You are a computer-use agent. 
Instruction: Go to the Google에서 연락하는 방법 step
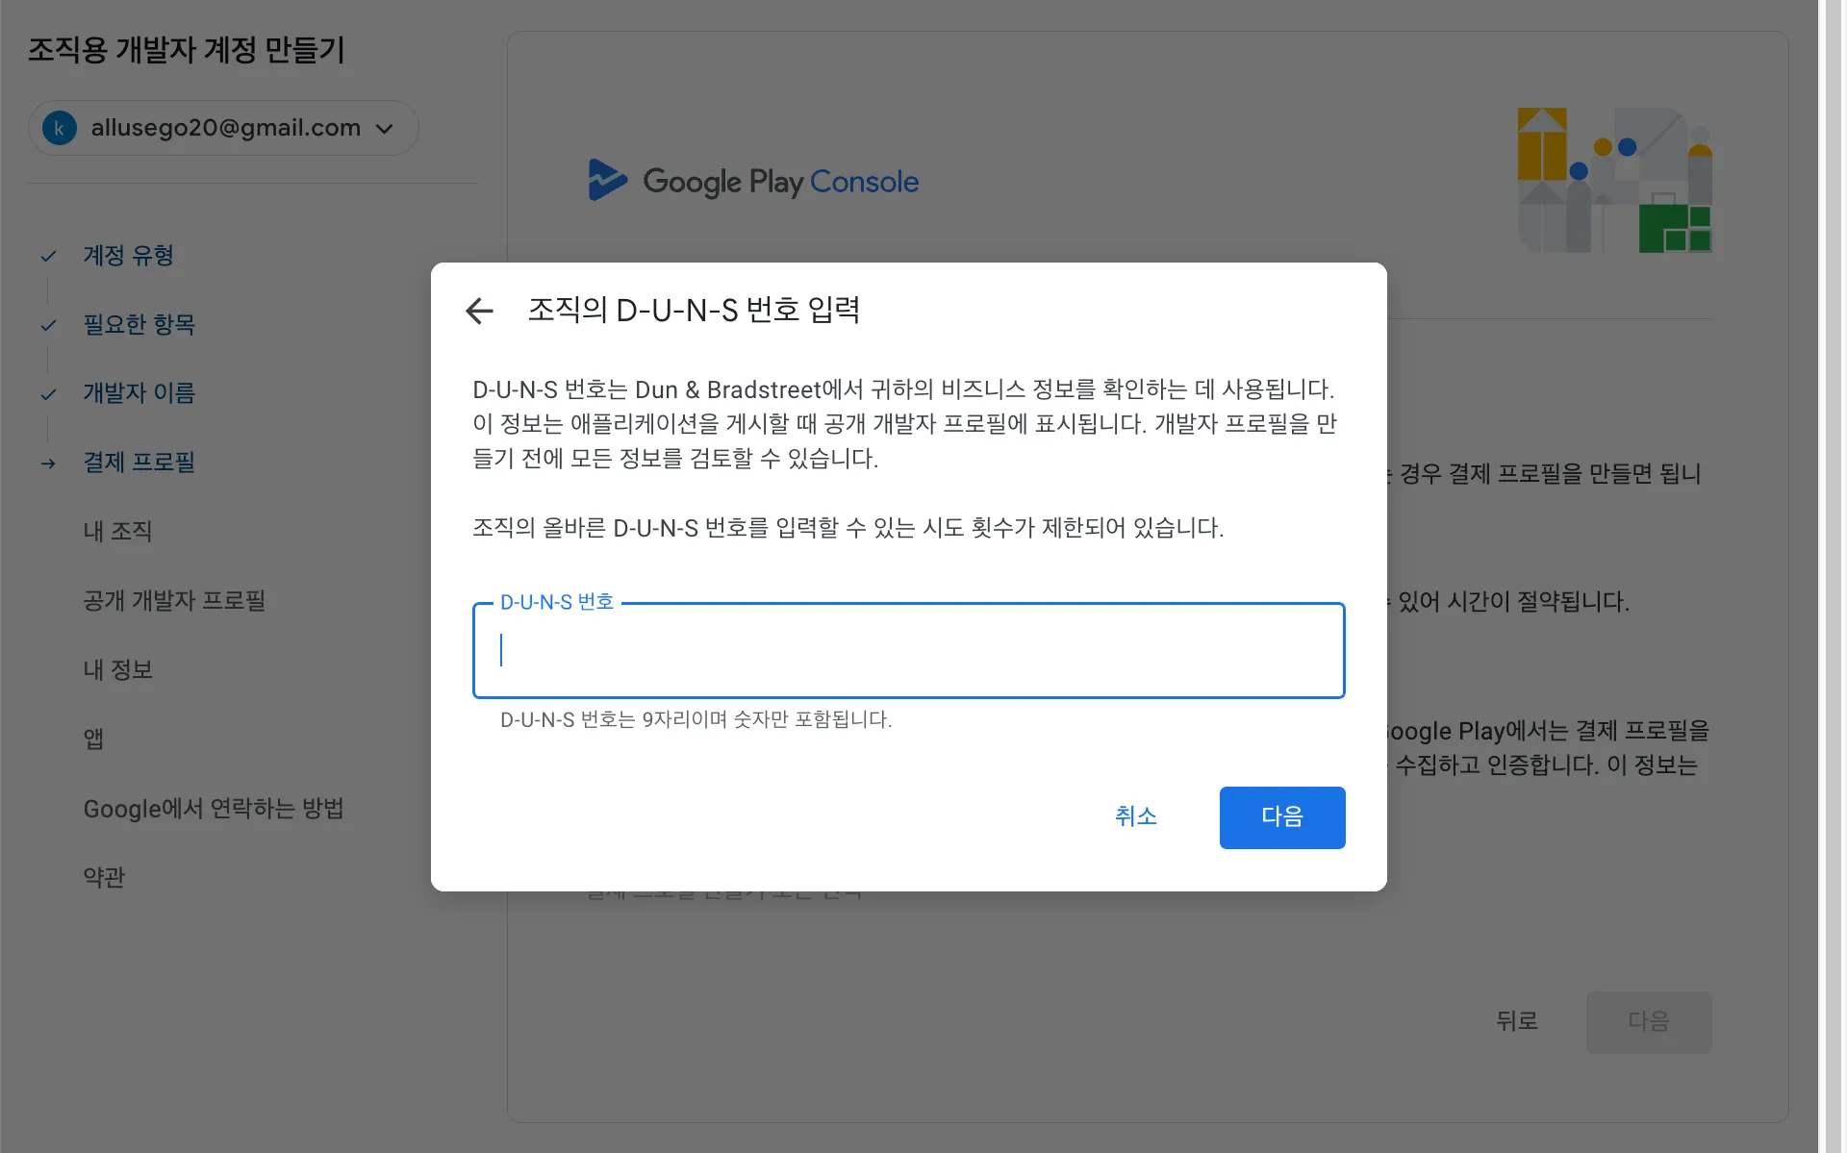click(214, 809)
